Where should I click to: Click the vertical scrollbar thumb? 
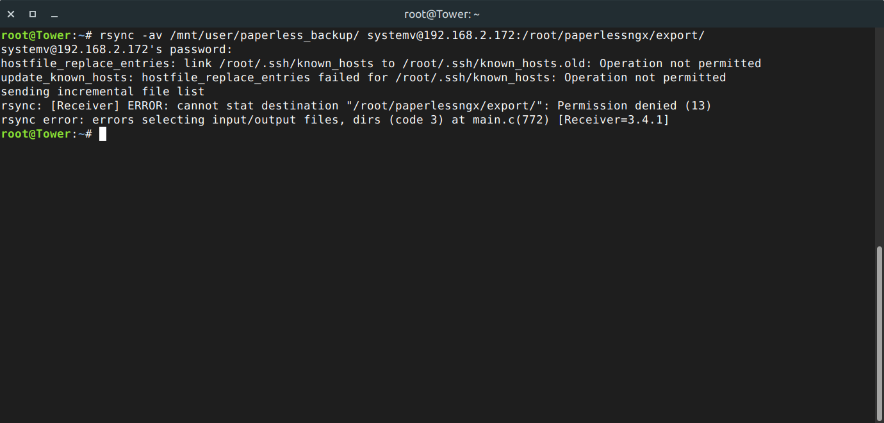point(879,331)
